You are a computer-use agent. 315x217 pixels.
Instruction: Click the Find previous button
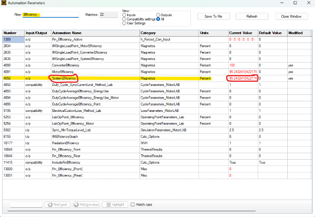tap(86, 204)
